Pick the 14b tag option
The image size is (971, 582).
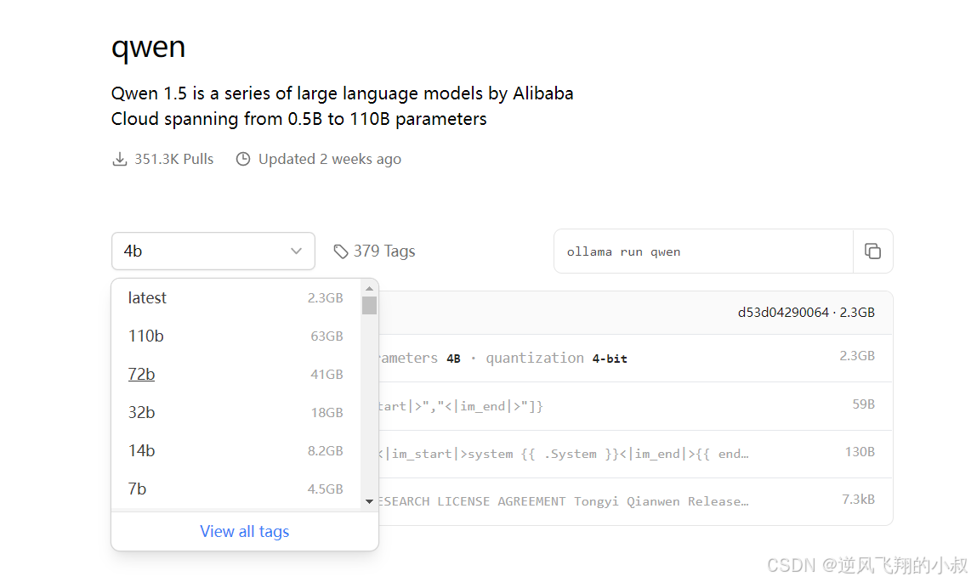click(236, 451)
